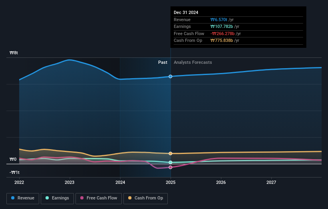Click the Free Cash Flow label in tooltip
Screen dimensions: 328x209
tap(189, 34)
